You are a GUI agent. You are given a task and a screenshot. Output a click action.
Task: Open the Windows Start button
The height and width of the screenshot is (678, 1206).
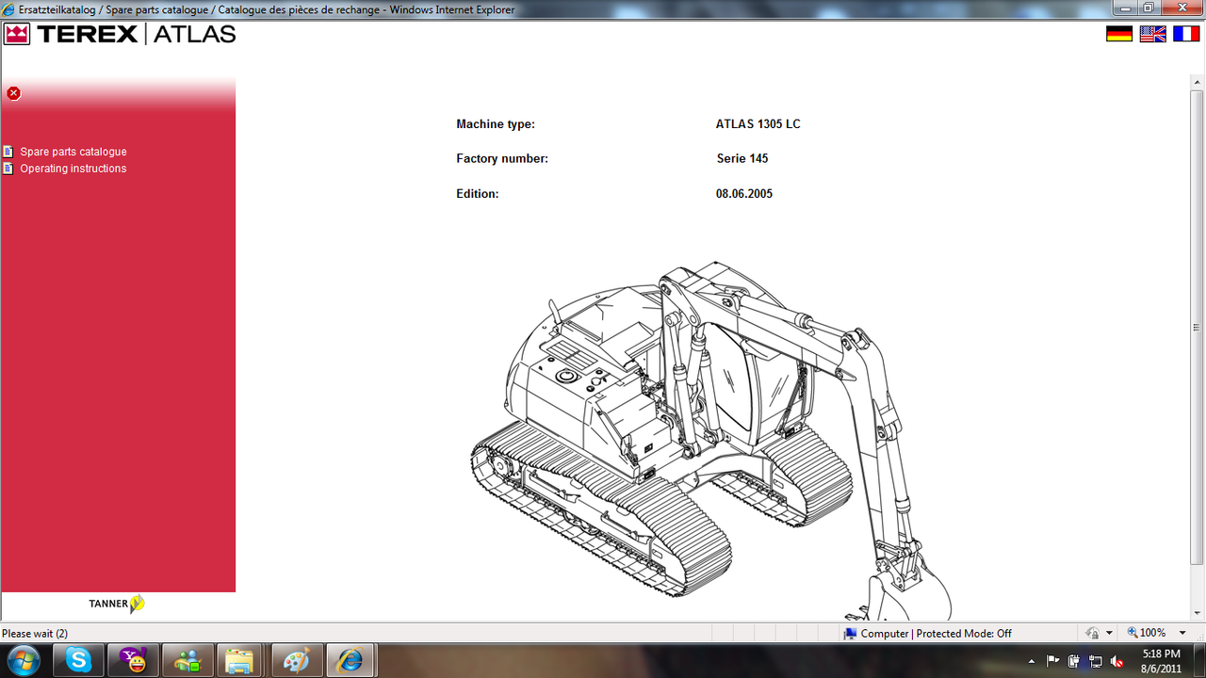23,661
